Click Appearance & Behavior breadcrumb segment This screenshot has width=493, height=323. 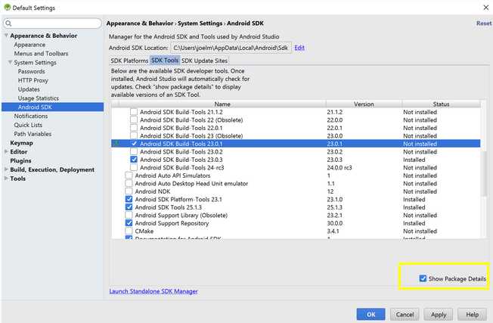click(x=140, y=23)
